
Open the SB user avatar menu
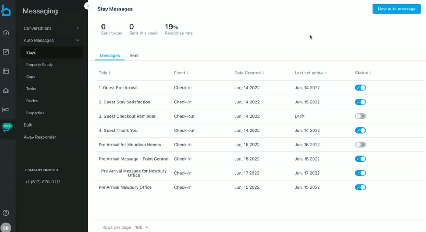pyautogui.click(x=6, y=228)
